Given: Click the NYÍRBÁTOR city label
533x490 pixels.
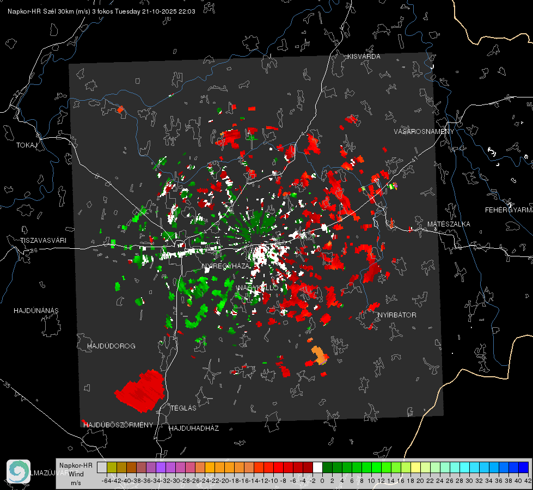Looking at the screenshot, I should (397, 315).
